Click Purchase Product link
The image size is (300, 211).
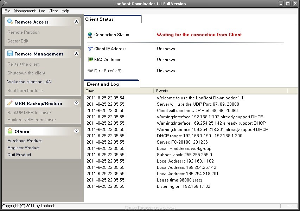click(25, 141)
